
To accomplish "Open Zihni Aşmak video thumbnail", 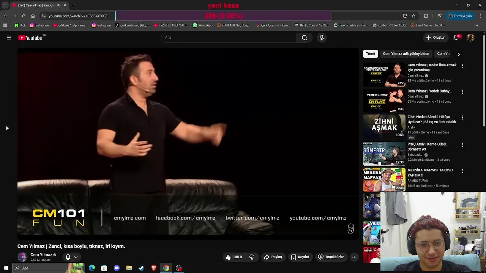I will pos(384,126).
